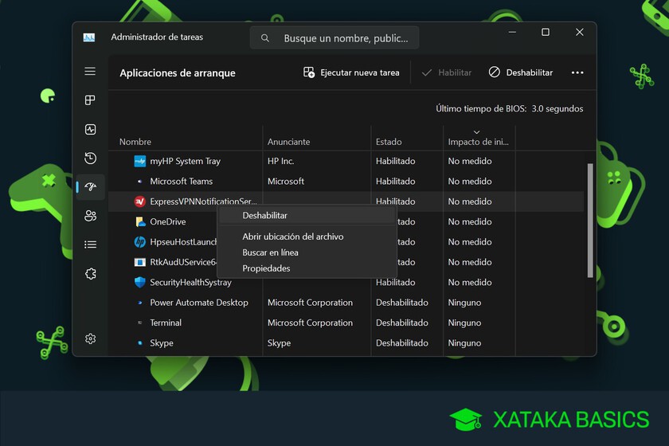Open the hamburger navigation menu
This screenshot has width=669, height=446.
(x=90, y=72)
